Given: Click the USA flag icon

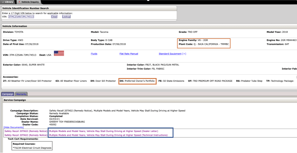Looking at the screenshot, I should (x=59, y=53).
